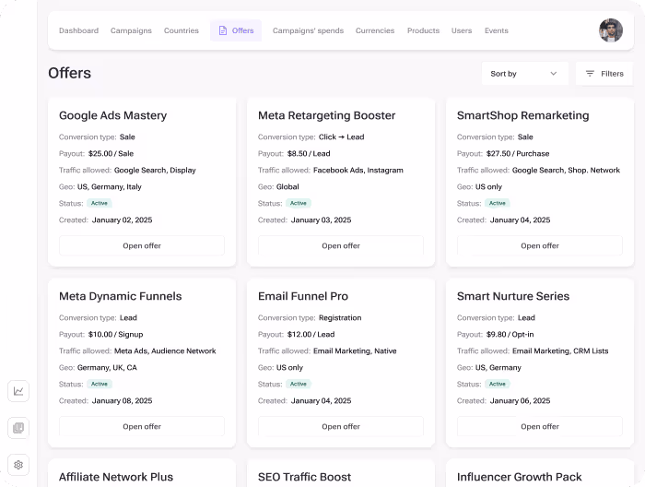This screenshot has height=487, width=645.
Task: Click the Geo value Germany, UK, CA
Action: tap(108, 368)
